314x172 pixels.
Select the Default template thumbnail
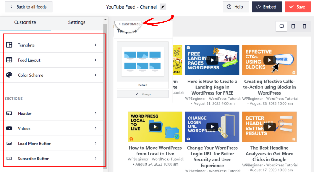click(x=143, y=65)
